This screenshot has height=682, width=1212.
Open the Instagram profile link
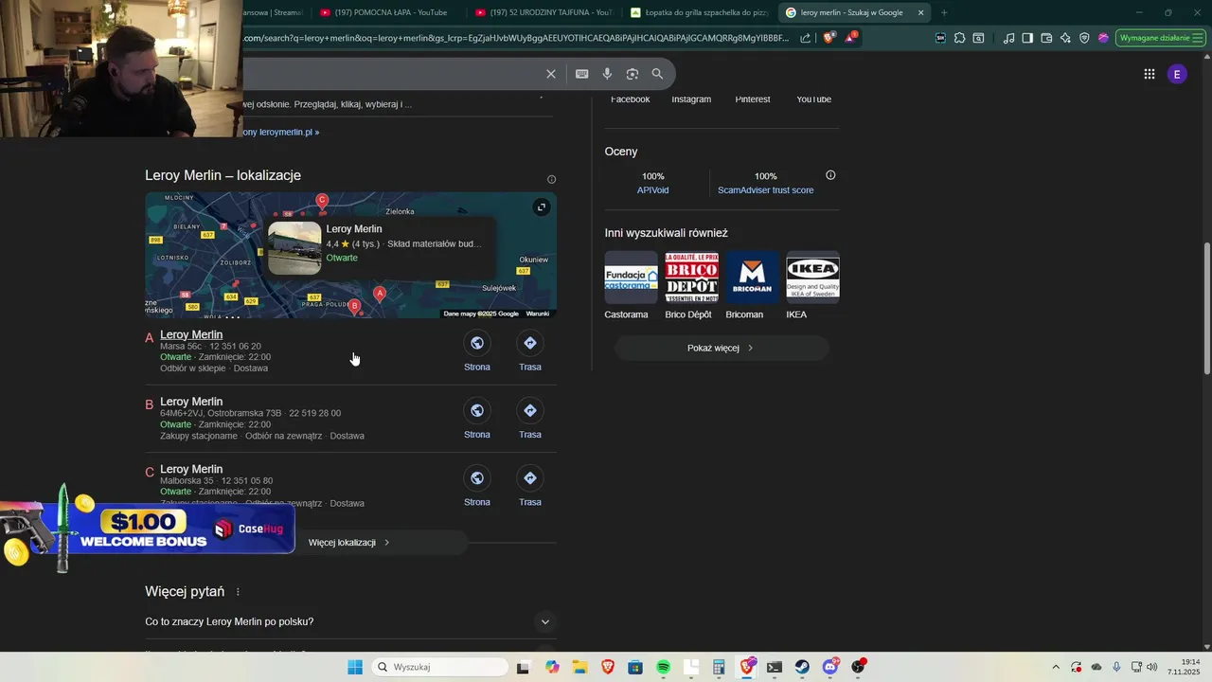(691, 99)
